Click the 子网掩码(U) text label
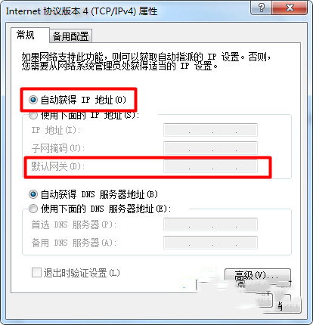 point(58,148)
